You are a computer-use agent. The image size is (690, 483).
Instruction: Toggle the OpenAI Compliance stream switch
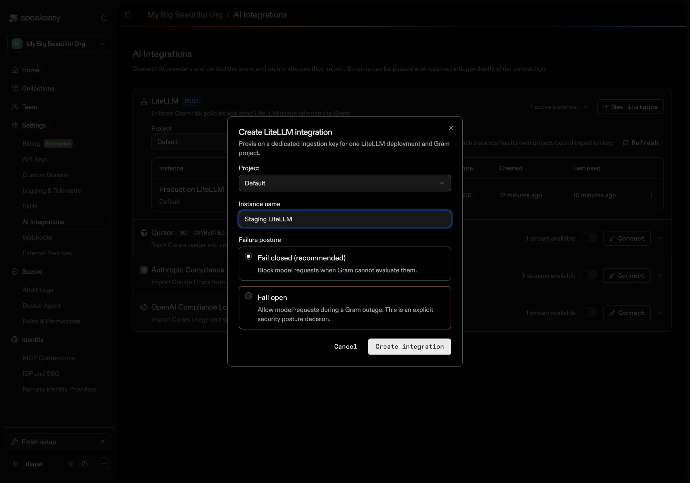[x=589, y=312]
